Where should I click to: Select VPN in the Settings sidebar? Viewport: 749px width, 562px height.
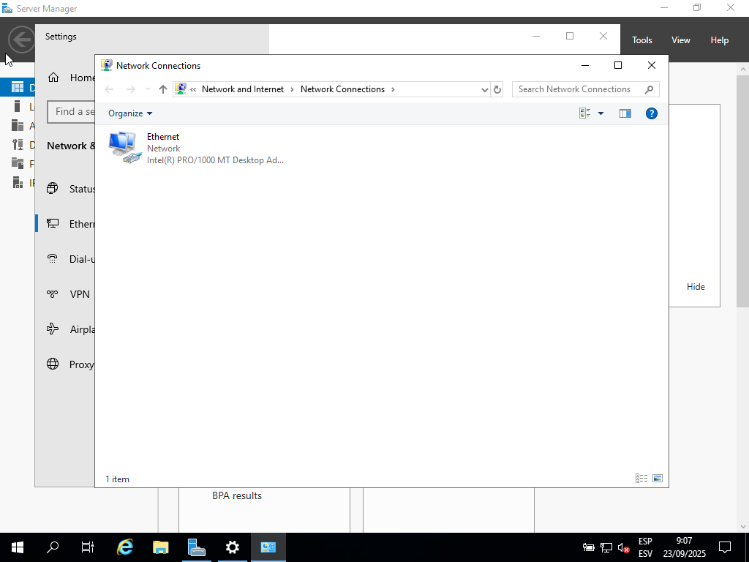pos(80,294)
